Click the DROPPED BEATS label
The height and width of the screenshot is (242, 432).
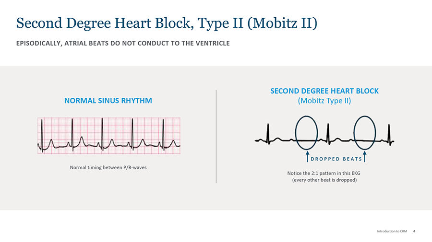click(x=336, y=159)
